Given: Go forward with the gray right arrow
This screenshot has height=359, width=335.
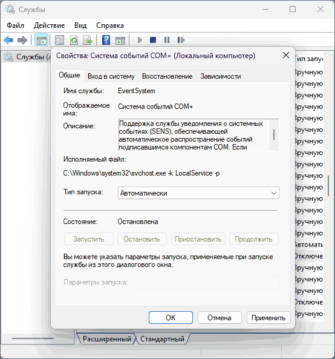Looking at the screenshot, I should [22, 41].
